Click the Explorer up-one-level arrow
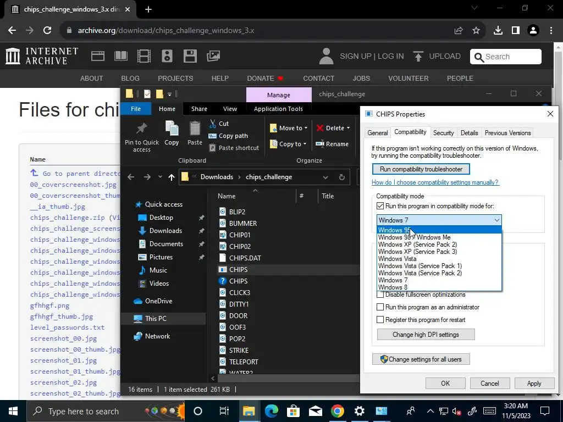 172,177
